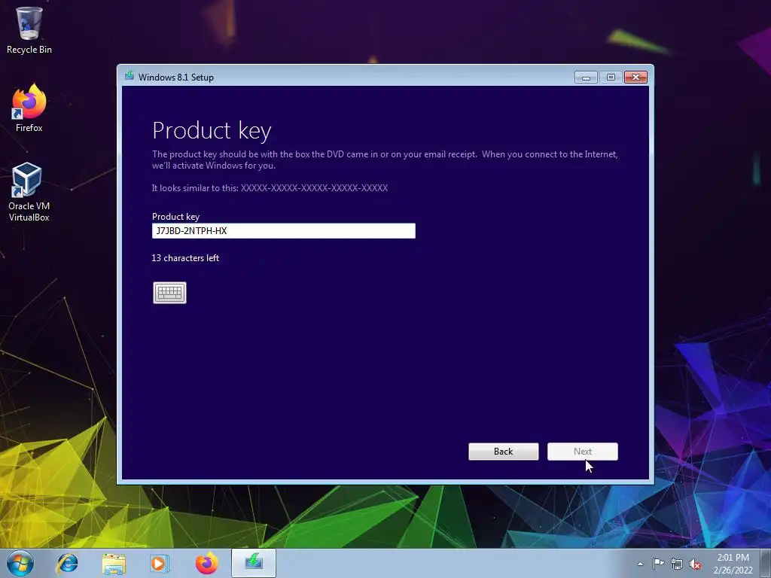Image resolution: width=771 pixels, height=578 pixels.
Task: Show hidden tray icons arrow
Action: click(x=640, y=564)
